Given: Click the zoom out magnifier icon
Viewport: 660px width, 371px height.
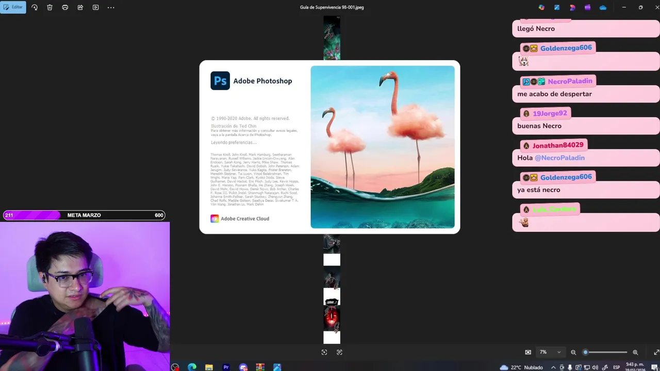Looking at the screenshot, I should click(x=573, y=352).
